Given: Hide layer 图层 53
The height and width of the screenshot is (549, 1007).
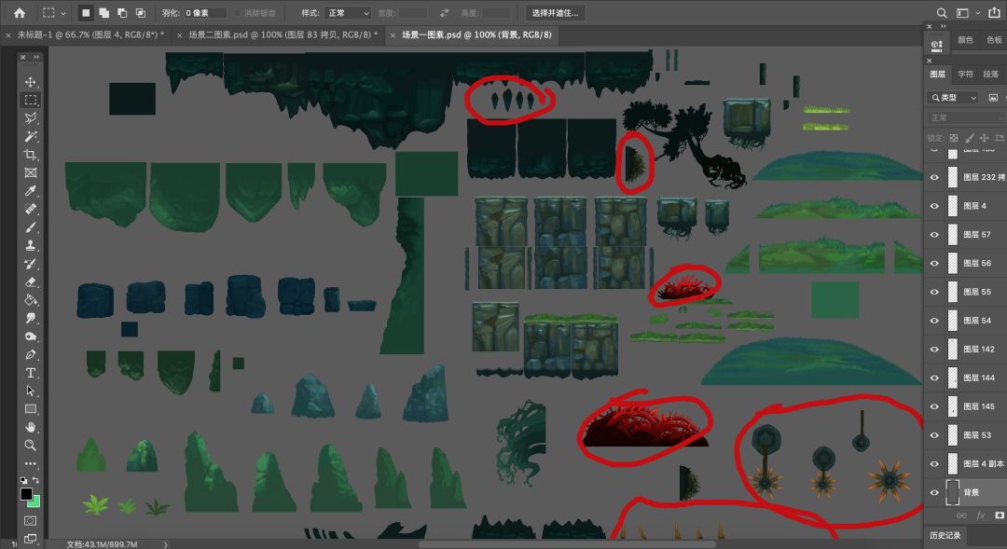Looking at the screenshot, I should click(x=934, y=435).
